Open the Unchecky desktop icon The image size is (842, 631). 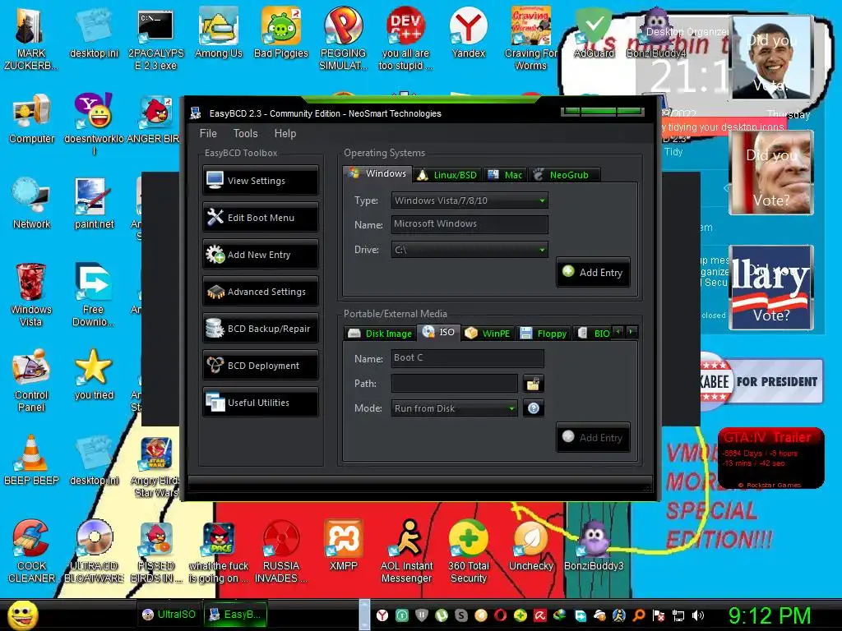530,546
